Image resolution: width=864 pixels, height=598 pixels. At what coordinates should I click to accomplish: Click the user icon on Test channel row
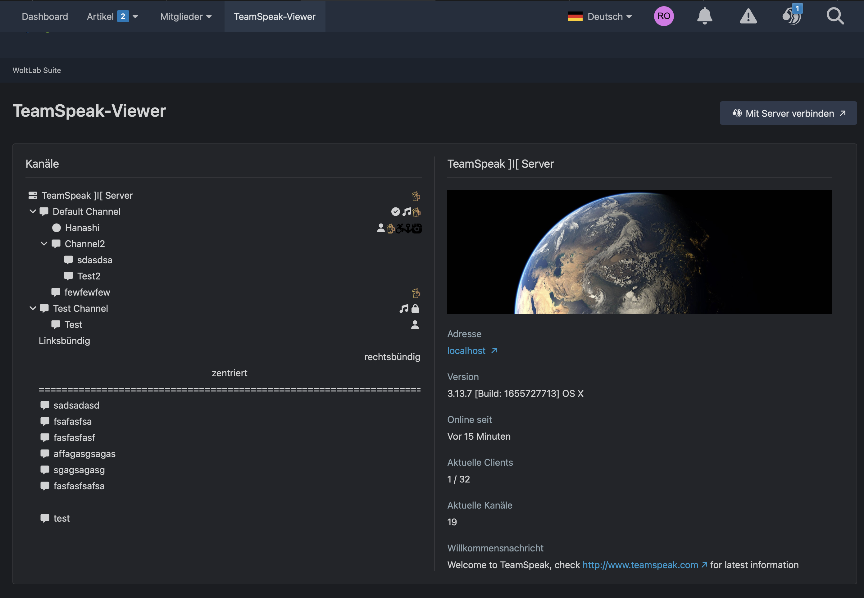tap(415, 324)
